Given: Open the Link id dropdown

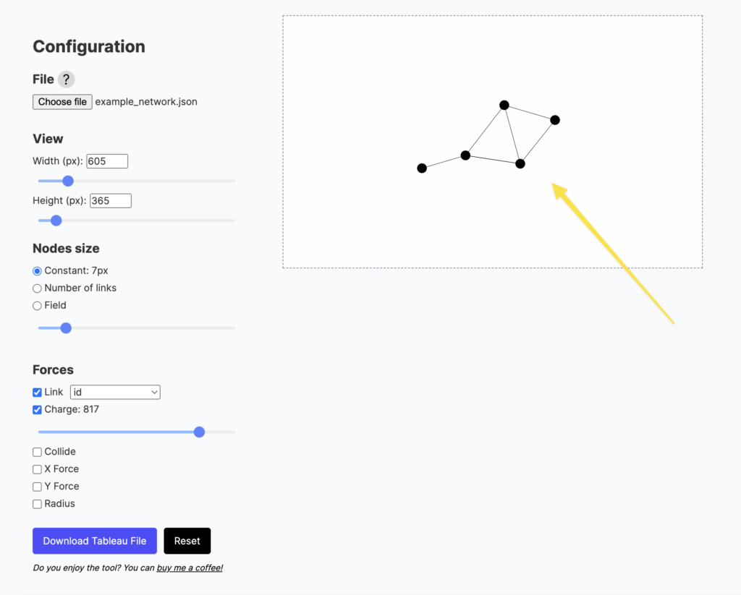Looking at the screenshot, I should 115,392.
